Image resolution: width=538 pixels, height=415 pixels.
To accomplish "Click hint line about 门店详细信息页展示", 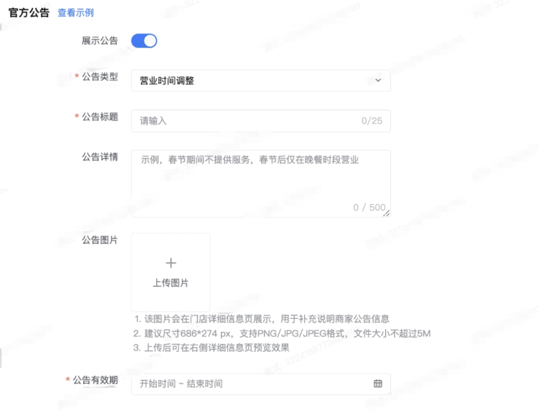I will pyautogui.click(x=261, y=319).
